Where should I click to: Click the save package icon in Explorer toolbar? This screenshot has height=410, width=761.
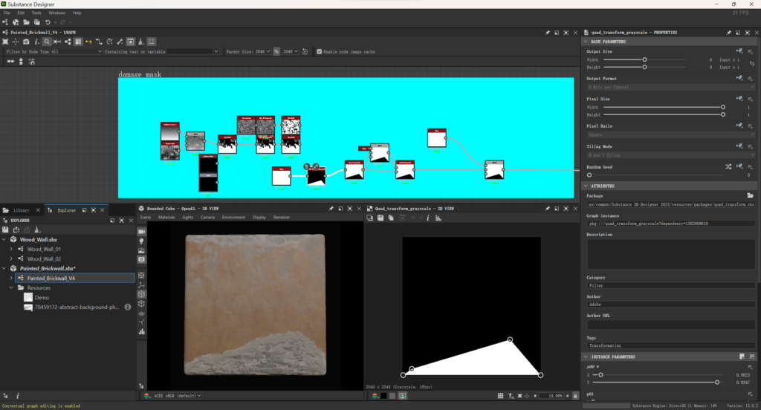pos(6,230)
